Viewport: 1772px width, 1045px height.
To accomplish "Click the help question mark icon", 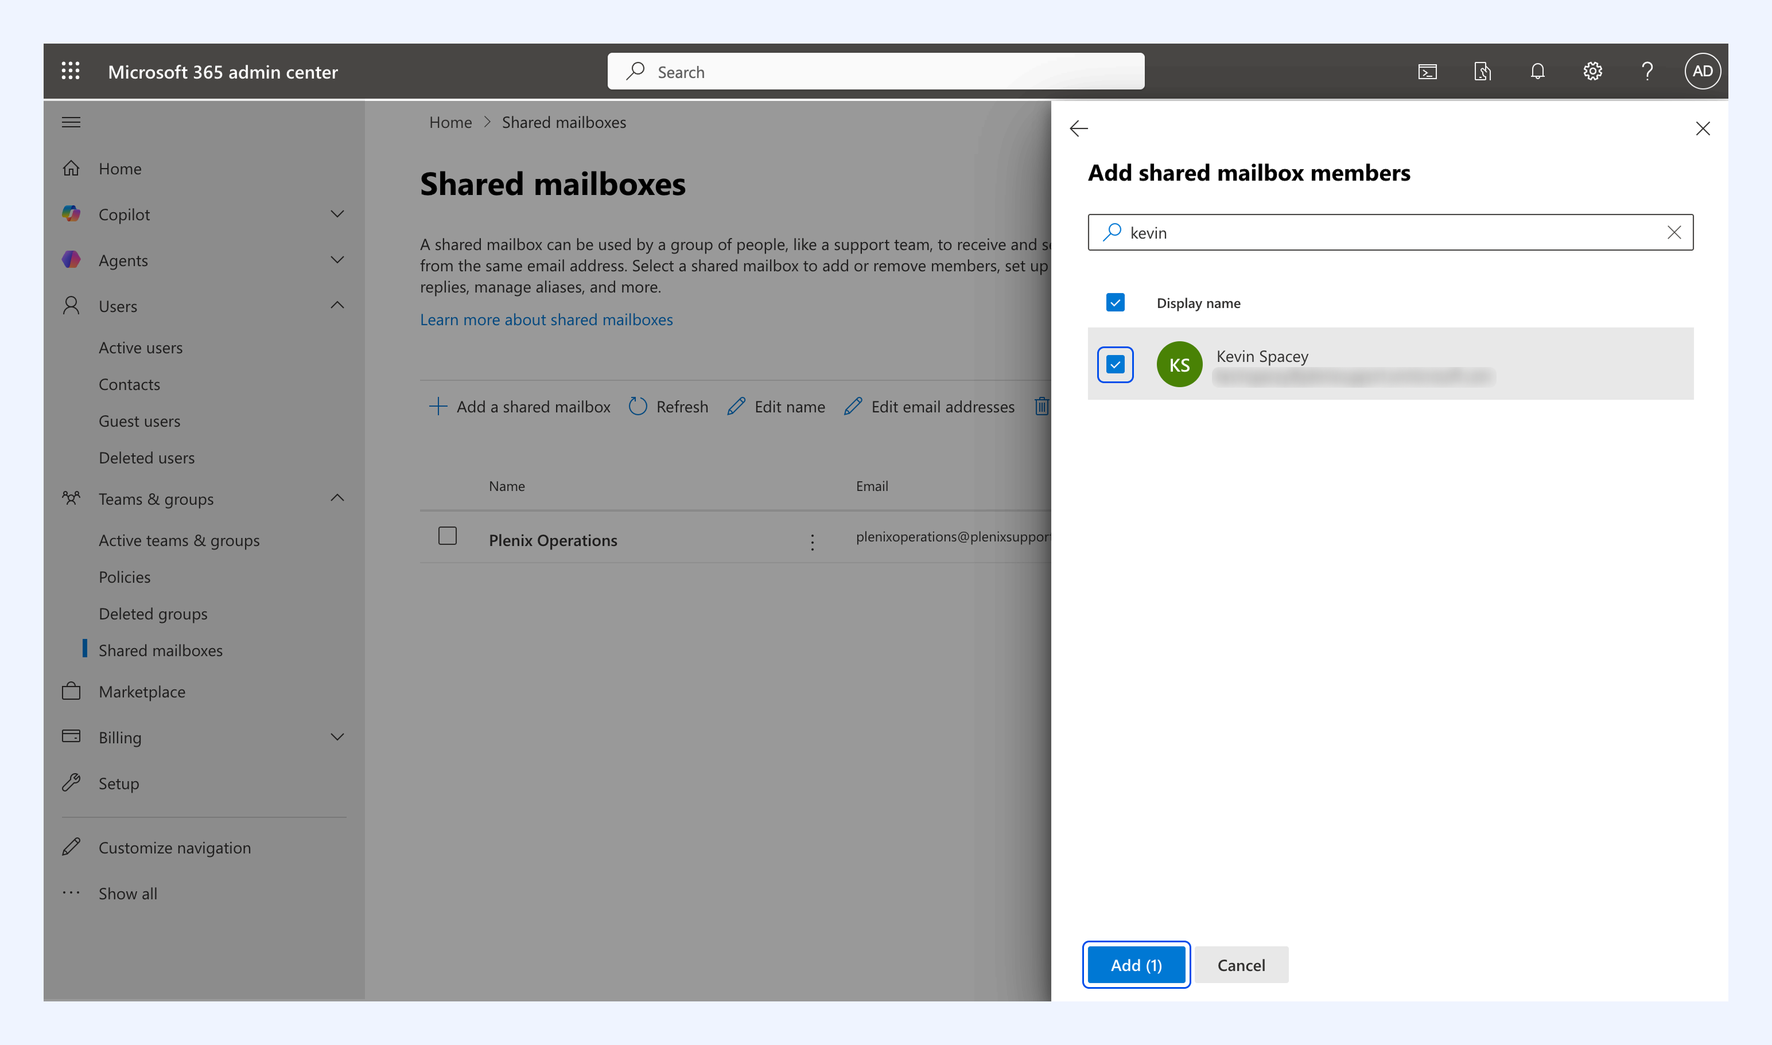I will pos(1647,71).
